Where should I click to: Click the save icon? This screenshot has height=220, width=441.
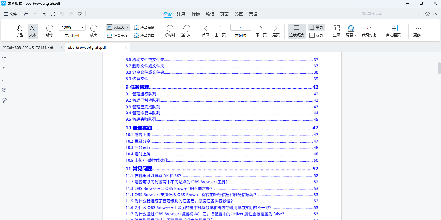click(x=35, y=14)
